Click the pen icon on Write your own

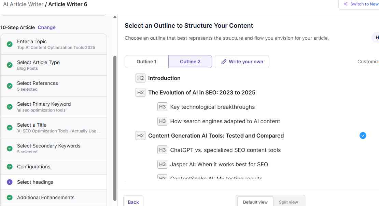pos(224,62)
